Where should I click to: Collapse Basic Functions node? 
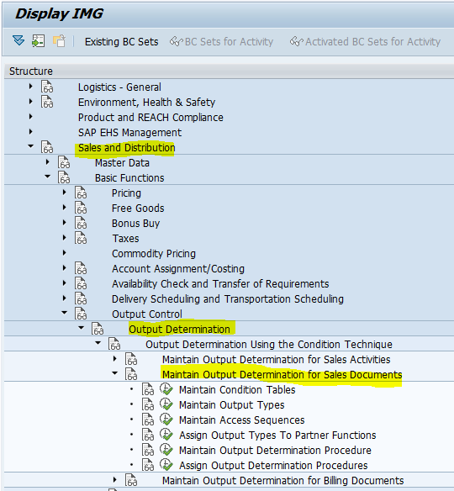pyautogui.click(x=48, y=177)
